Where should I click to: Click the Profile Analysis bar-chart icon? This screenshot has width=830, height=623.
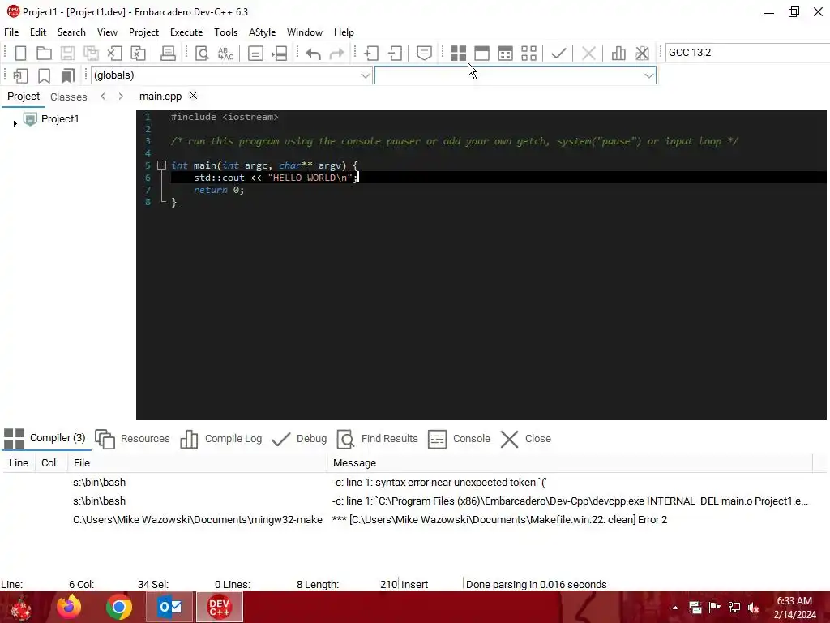618,53
